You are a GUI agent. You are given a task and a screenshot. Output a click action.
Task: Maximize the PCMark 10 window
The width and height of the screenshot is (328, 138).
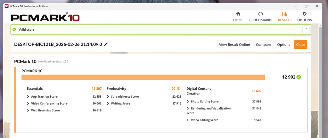(306, 6)
